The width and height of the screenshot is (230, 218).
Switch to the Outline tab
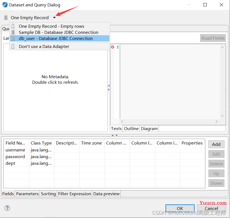(x=131, y=129)
